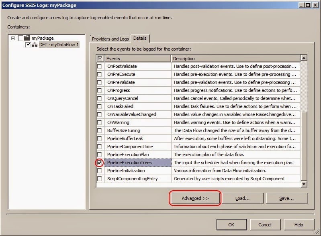Click the event list scroll up arrow
Screen dimensions: 321x236
pos(304,58)
